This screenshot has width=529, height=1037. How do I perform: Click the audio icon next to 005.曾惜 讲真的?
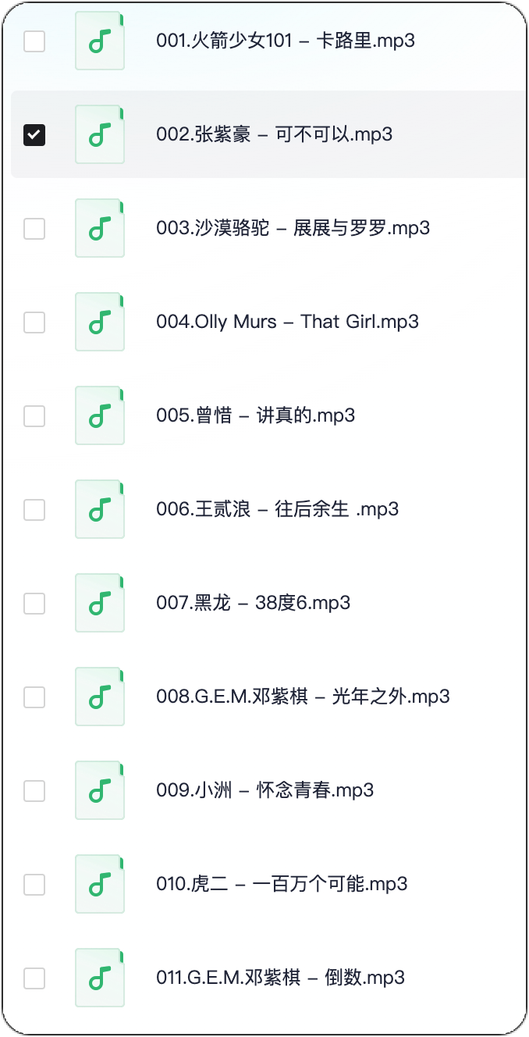99,415
